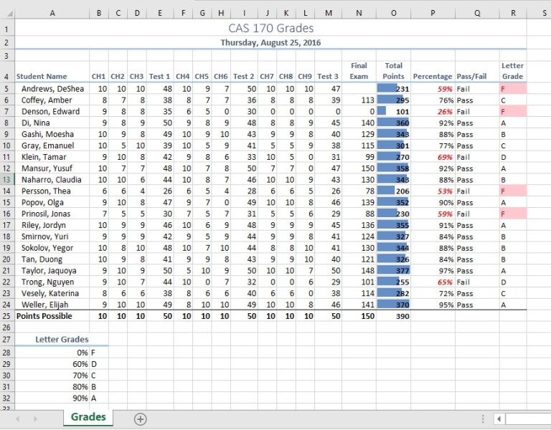Select the Points Possible label cell
The width and height of the screenshot is (551, 430).
(52, 316)
